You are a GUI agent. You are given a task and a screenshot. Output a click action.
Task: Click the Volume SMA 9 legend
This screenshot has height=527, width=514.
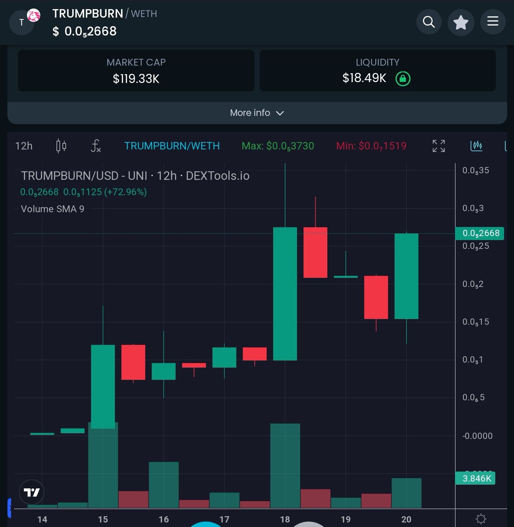click(x=53, y=209)
